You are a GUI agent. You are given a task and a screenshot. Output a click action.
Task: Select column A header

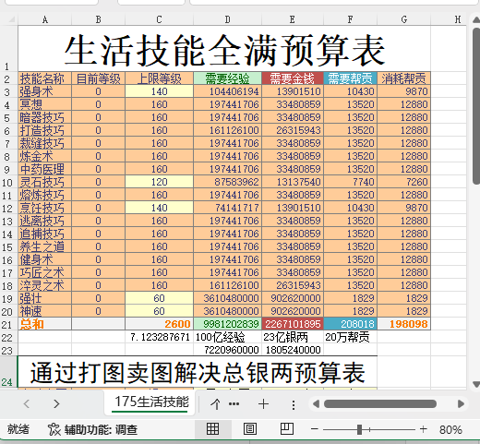(x=45, y=20)
